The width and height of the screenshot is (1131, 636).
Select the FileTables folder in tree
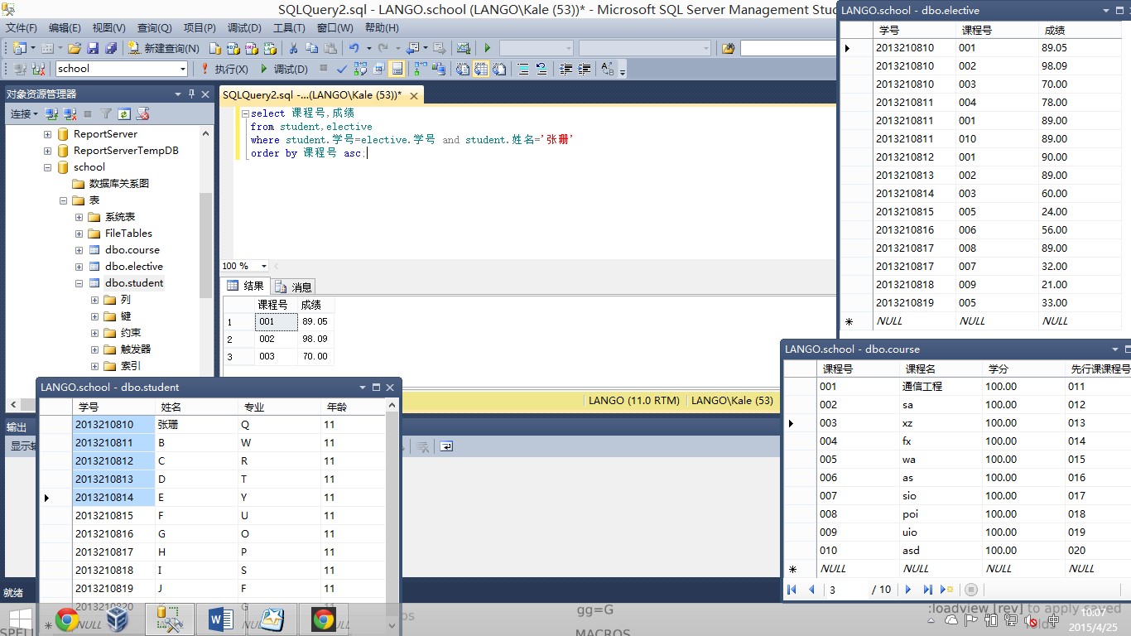coord(128,234)
